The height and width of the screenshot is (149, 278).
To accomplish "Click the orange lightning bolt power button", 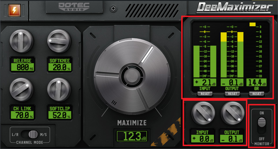I will (x=14, y=10).
